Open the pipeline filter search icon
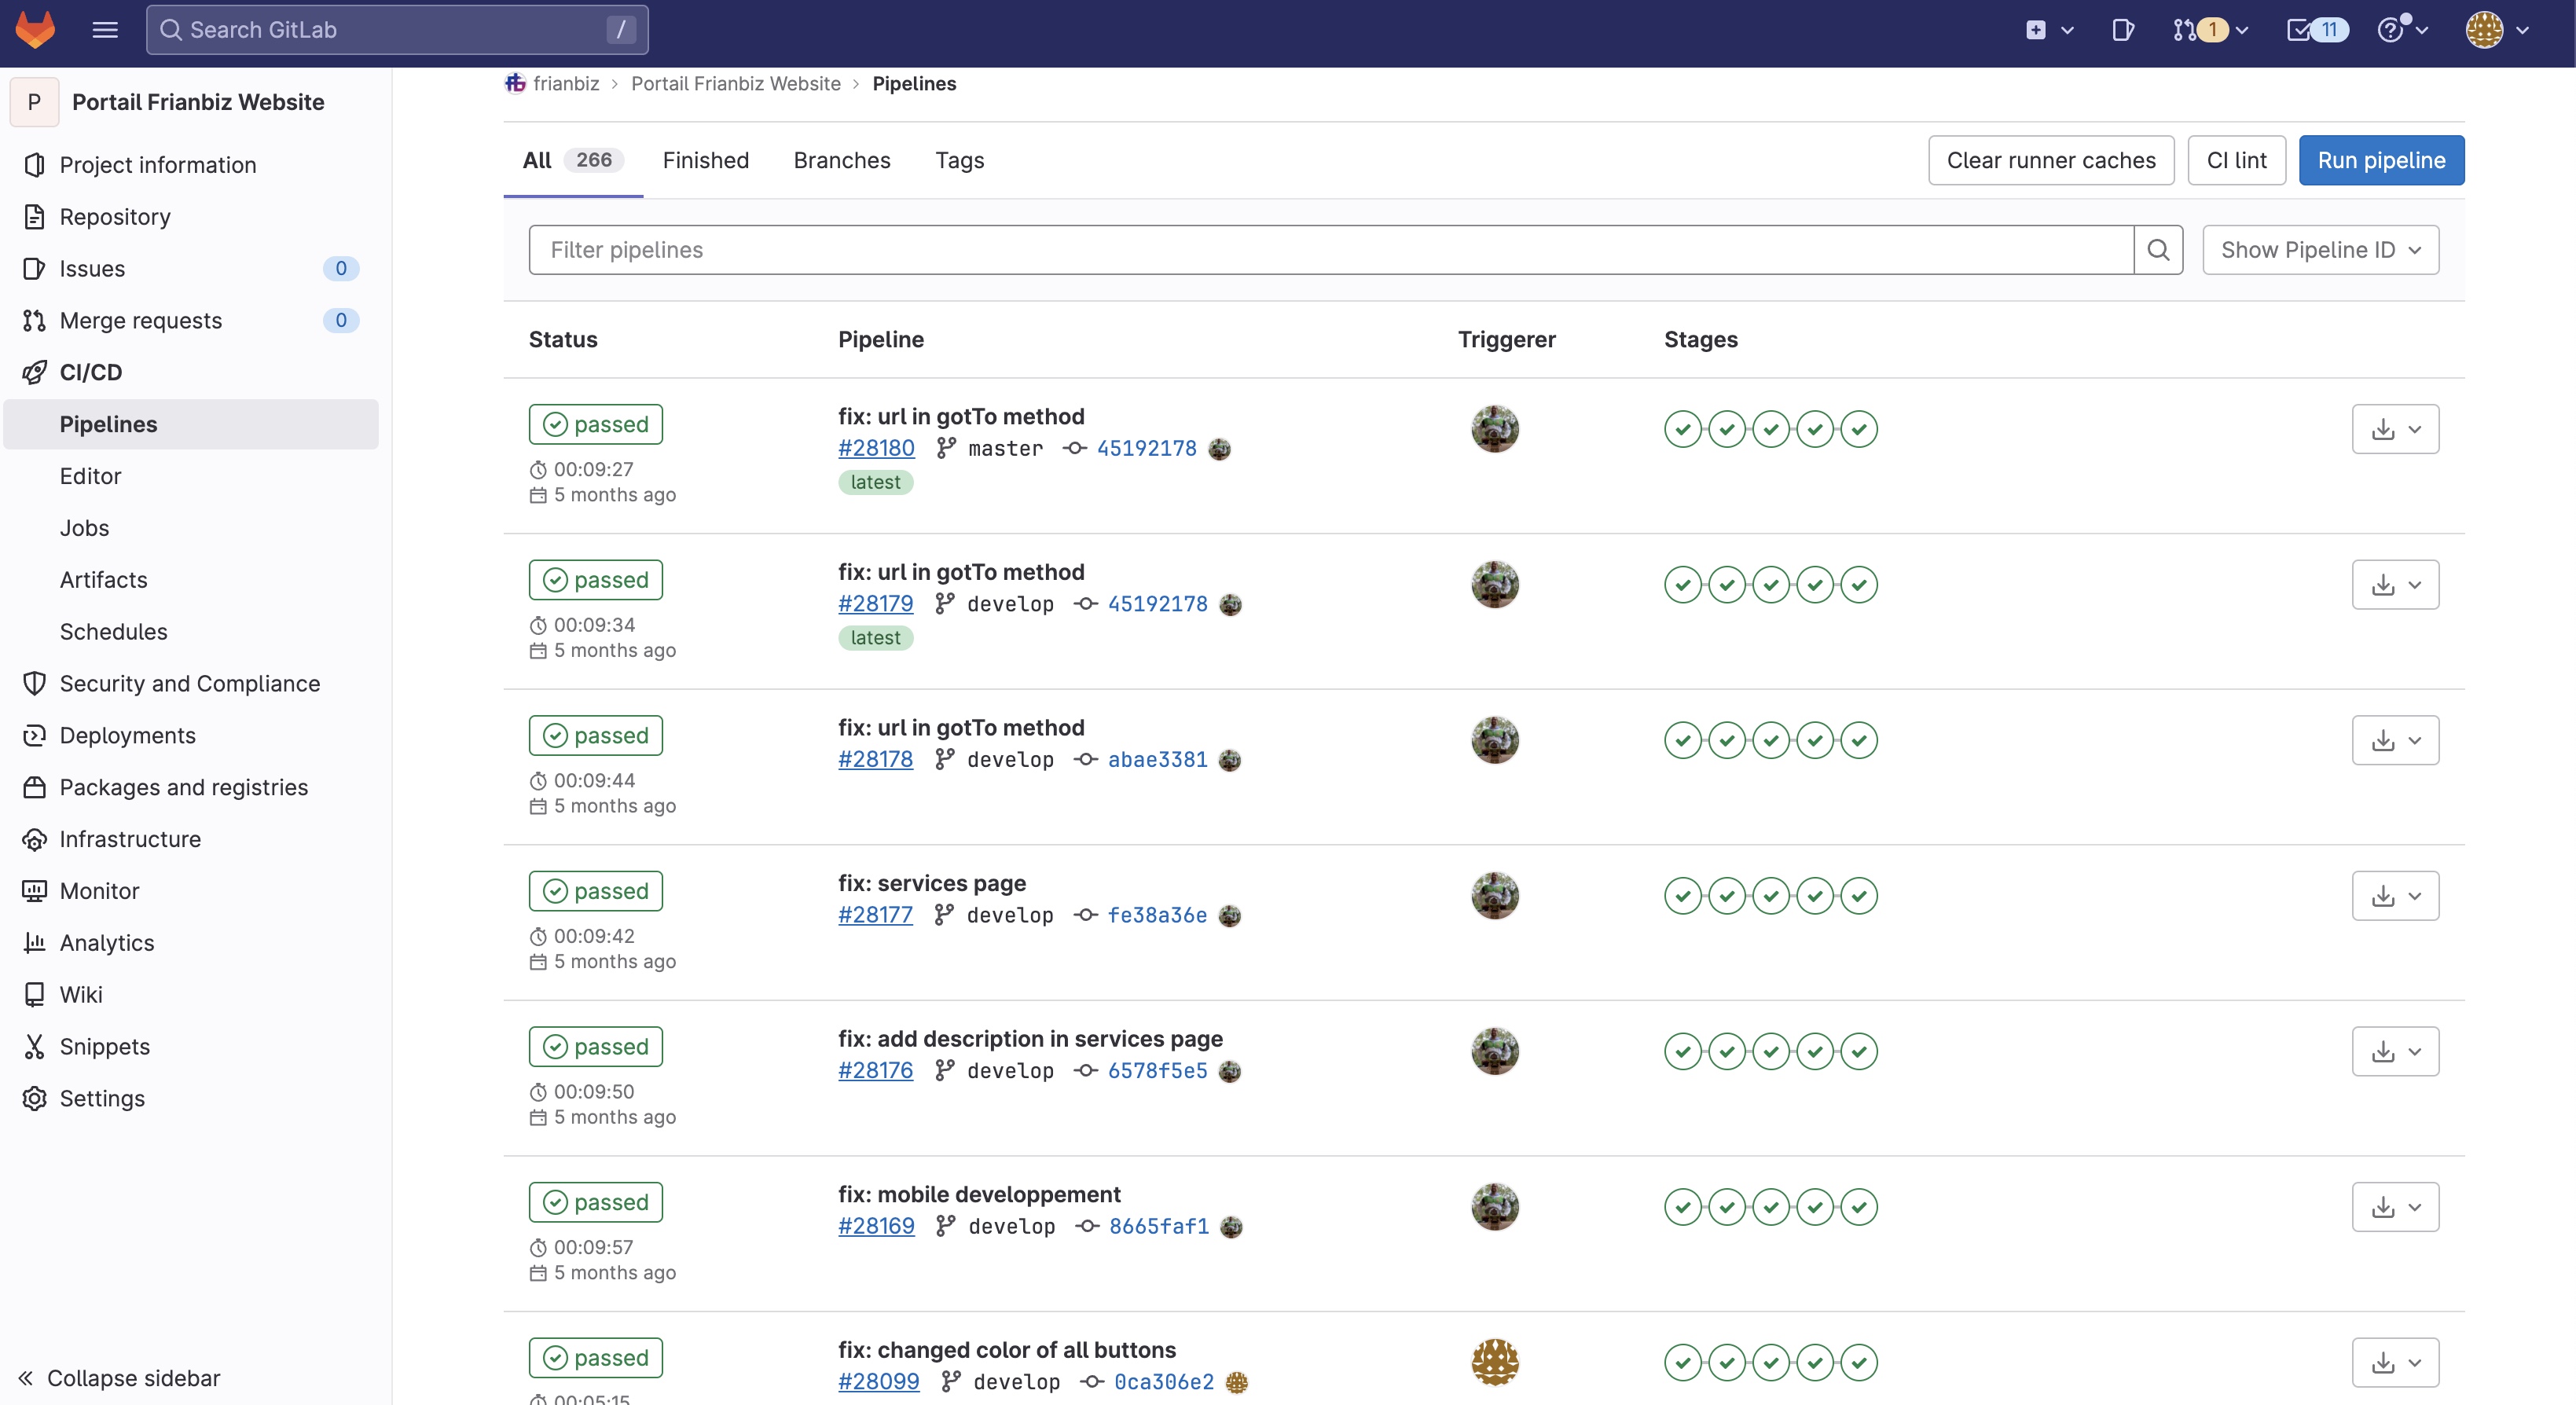The image size is (2576, 1405). 2159,249
